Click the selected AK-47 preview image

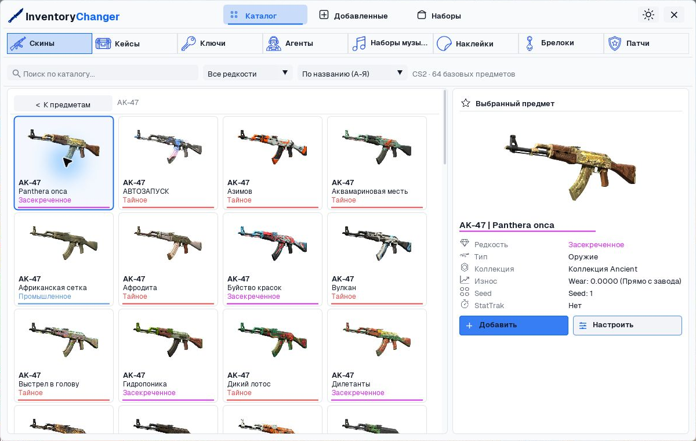(571, 167)
